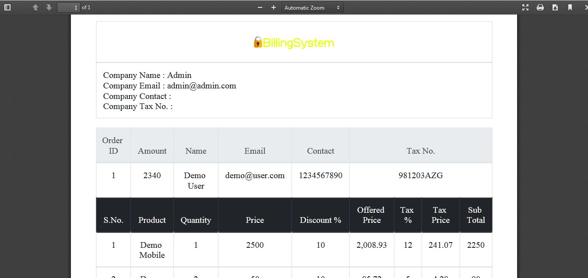Click the Tax No. column header
This screenshot has height=278, width=588.
420,151
